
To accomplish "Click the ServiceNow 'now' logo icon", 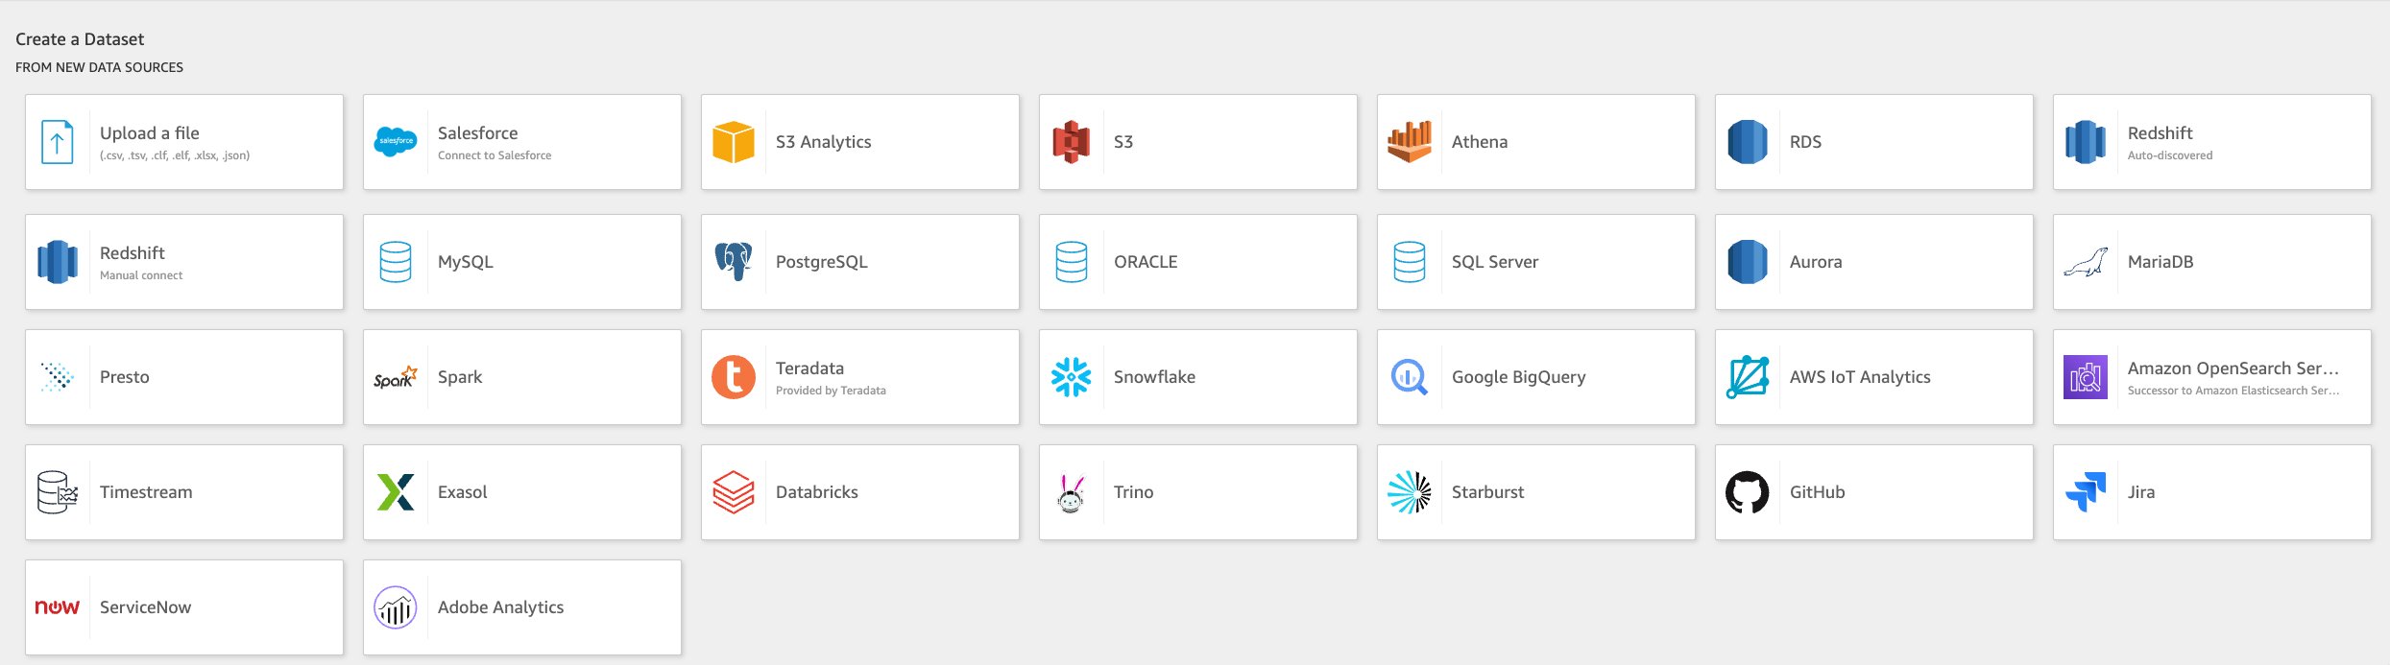I will [x=58, y=607].
